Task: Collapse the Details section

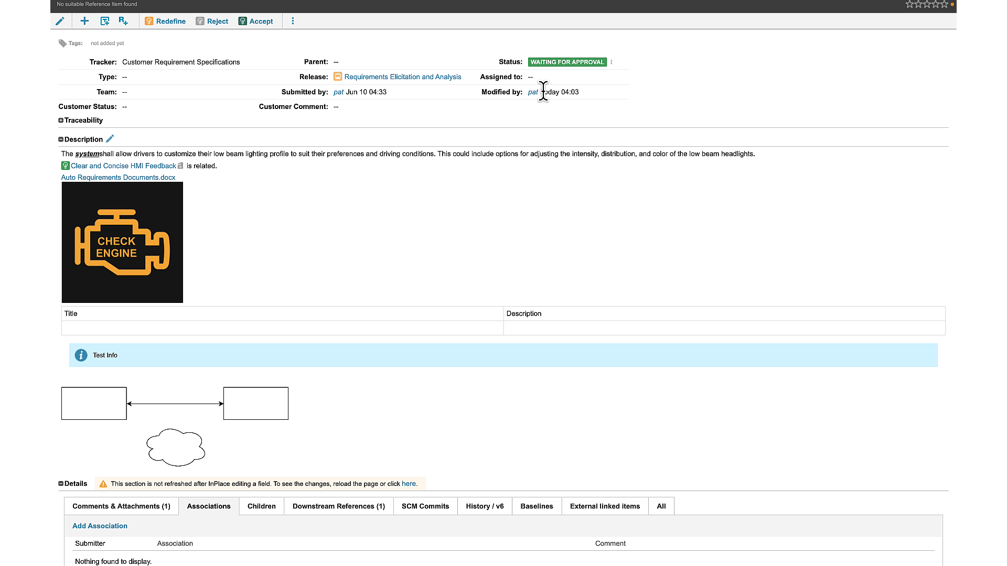Action: 60,483
